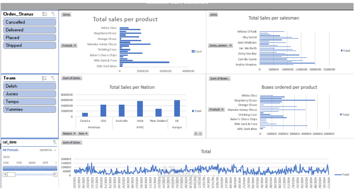Image resolution: width=358 pixels, height=189 pixels.
Task: Select the Placed order status
Action: point(30,38)
